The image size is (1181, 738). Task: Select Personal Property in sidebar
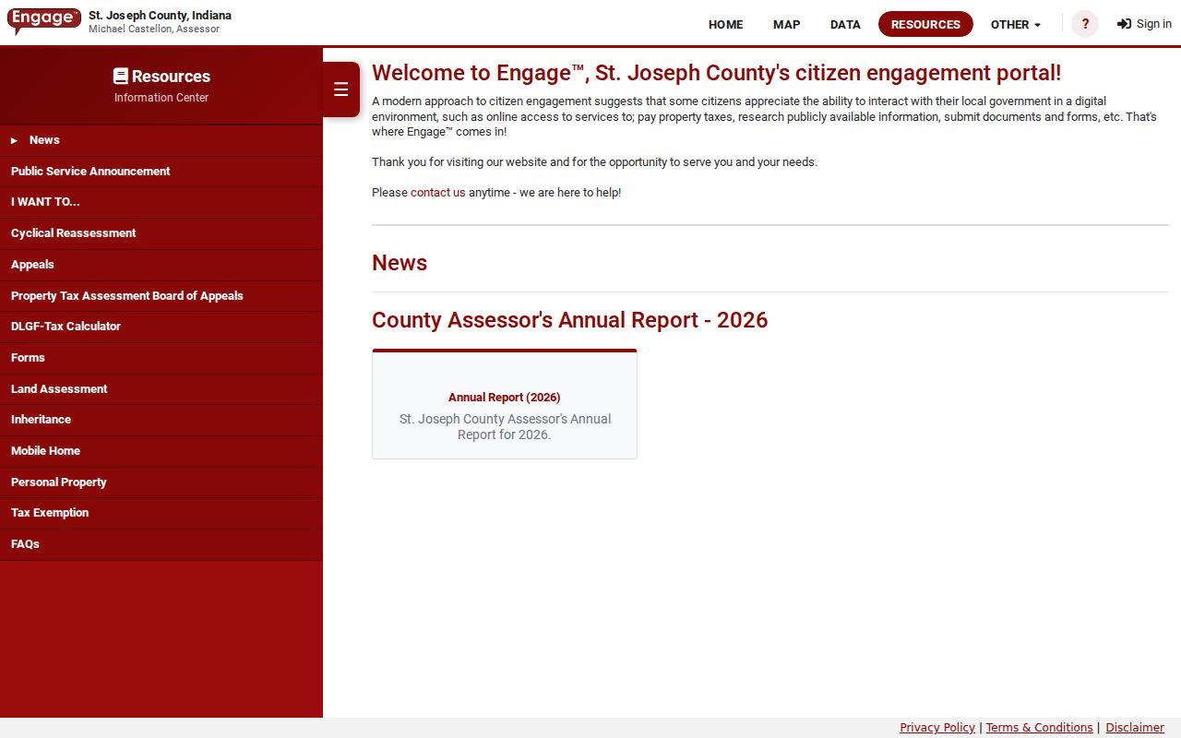(161, 482)
